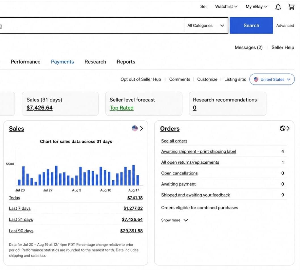301x270 pixels.
Task: Click the Last 7 days link
Action: pyautogui.click(x=20, y=208)
